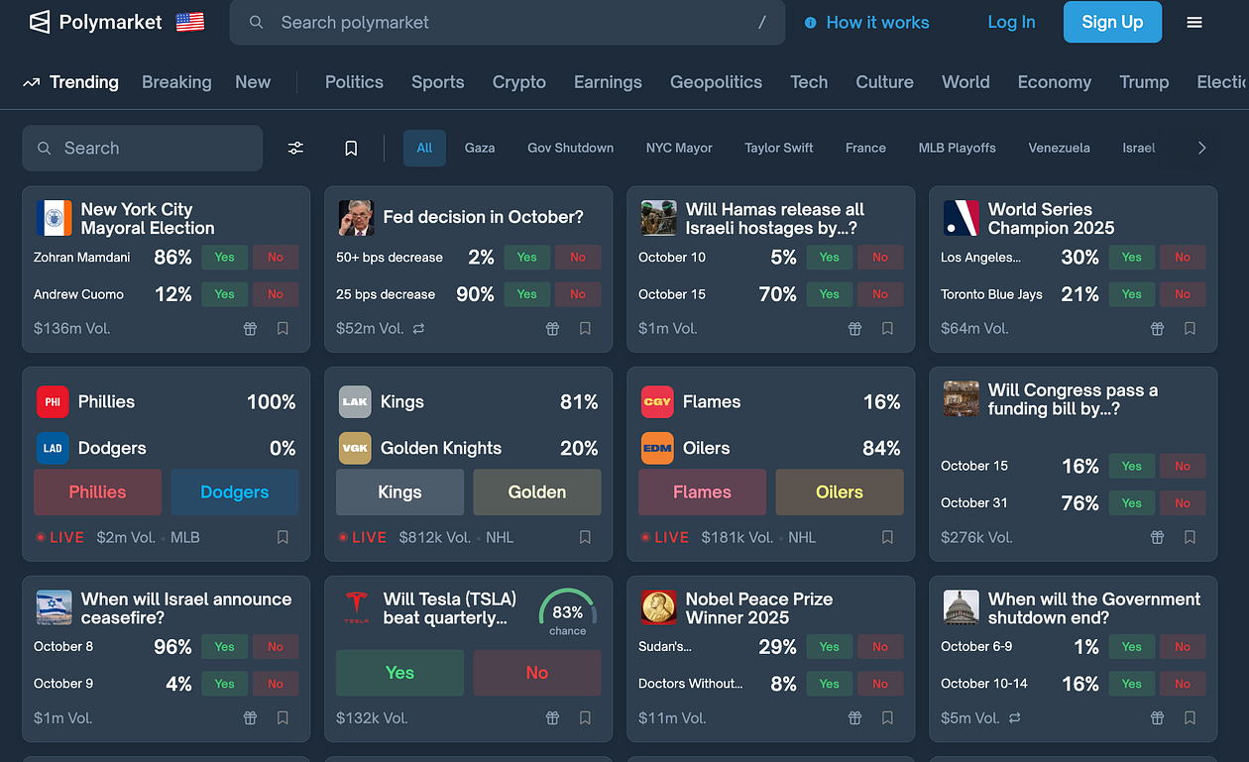The height and width of the screenshot is (762, 1249).
Task: Bookmark the Flames vs Oilers card
Action: [887, 537]
